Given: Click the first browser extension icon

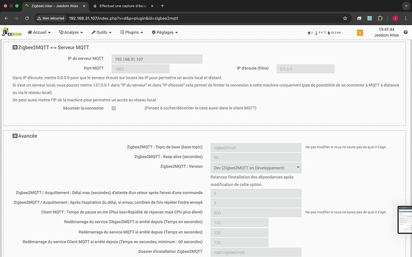Looking at the screenshot, I should (x=359, y=18).
